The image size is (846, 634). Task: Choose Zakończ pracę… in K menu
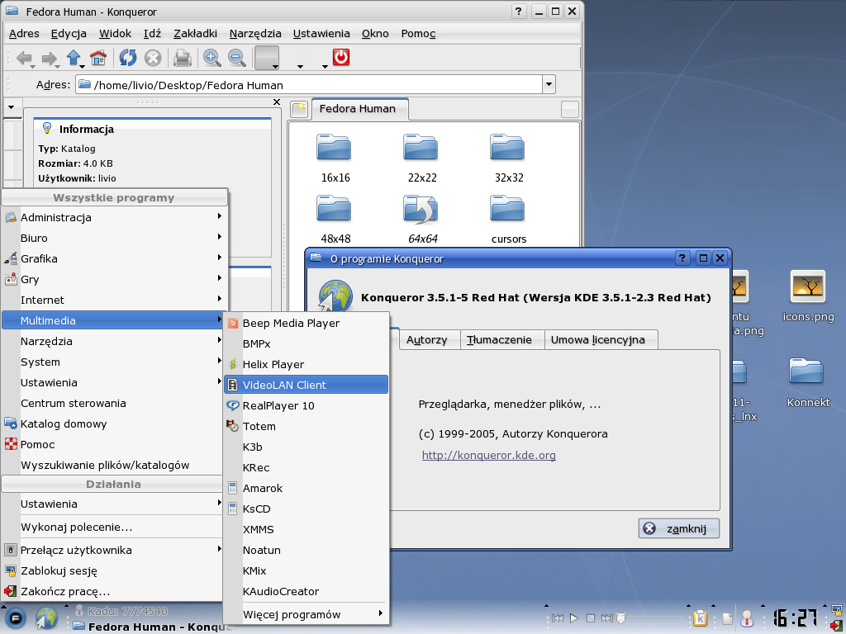[112, 591]
